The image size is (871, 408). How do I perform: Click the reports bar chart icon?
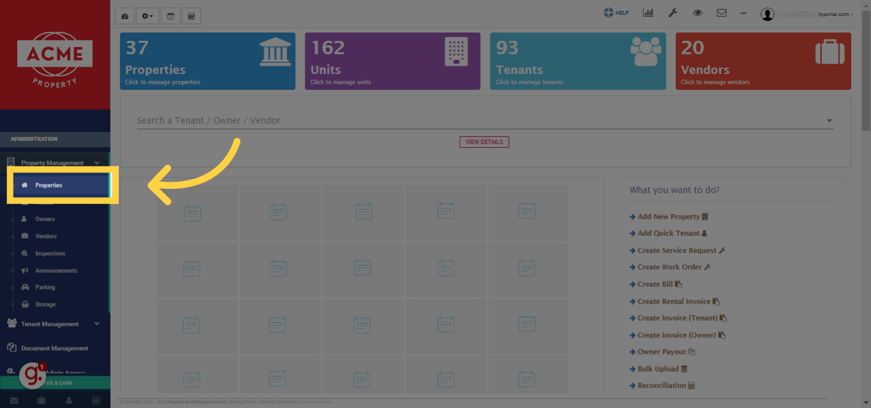(648, 12)
